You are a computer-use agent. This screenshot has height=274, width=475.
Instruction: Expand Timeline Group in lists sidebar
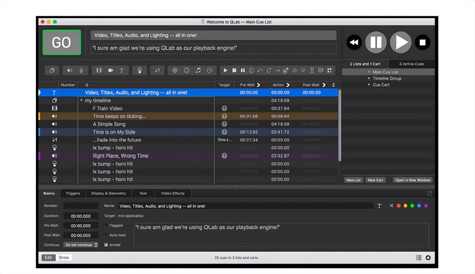(369, 78)
